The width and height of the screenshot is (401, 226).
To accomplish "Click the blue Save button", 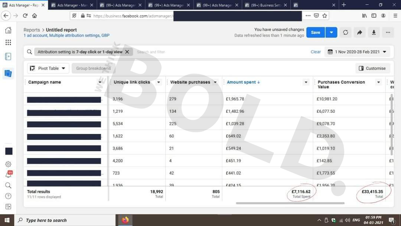I will pos(315,33).
